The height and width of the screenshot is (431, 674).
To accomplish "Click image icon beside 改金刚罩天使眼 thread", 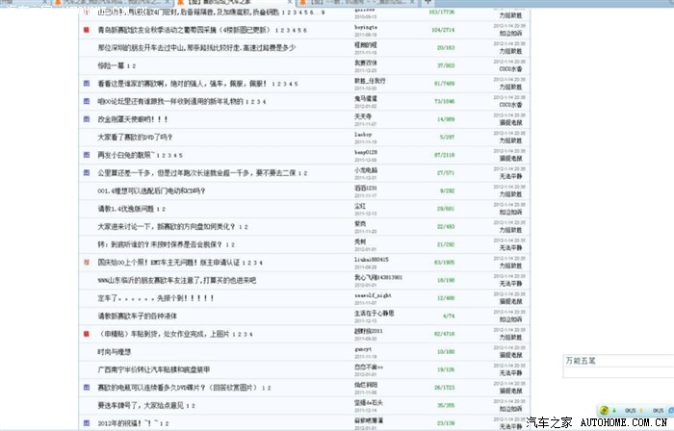I will (x=87, y=119).
